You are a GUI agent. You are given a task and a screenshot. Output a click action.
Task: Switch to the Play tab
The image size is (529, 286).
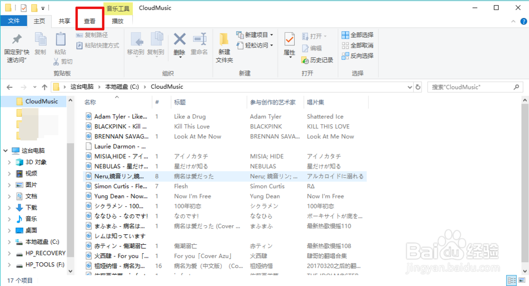pyautogui.click(x=117, y=21)
